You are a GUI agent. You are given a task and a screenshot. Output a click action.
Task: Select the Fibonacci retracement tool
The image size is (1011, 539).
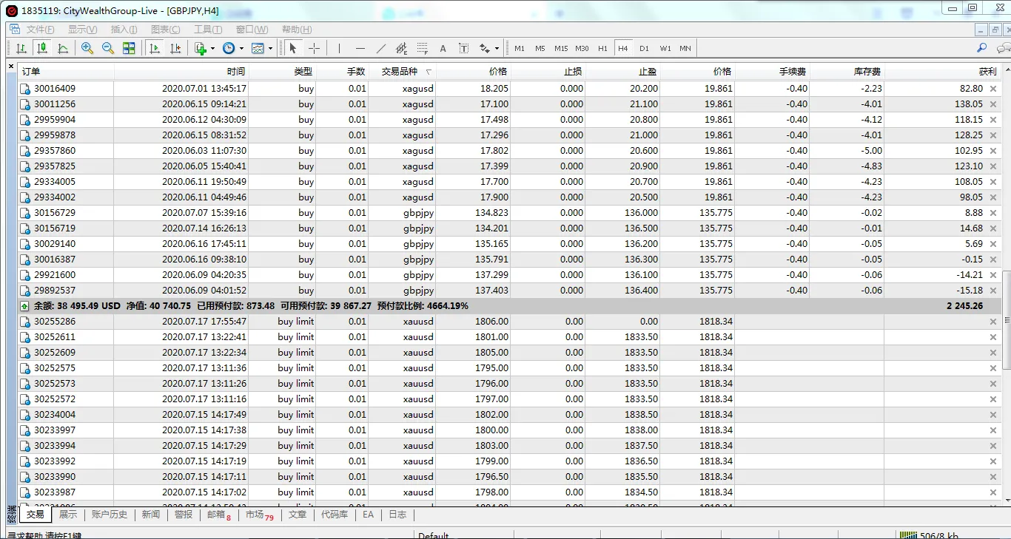[x=422, y=48]
